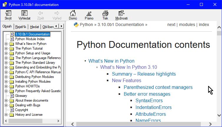Image resolution: width=222 pixels, height=127 pixels.
Task: Click content pane scroll down arrow
Action: coord(219,115)
